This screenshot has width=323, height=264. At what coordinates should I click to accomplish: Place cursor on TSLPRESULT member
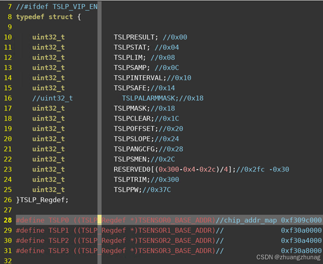click(x=134, y=37)
